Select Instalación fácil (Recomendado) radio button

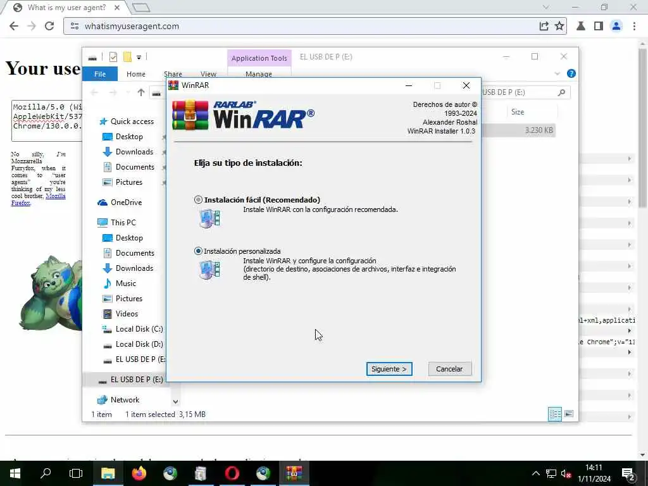198,200
